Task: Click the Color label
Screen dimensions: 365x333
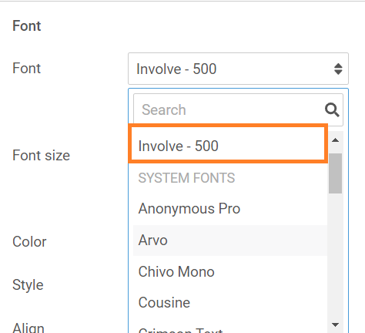Action: (x=29, y=242)
